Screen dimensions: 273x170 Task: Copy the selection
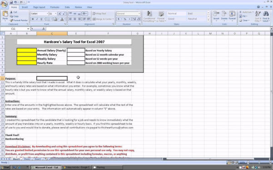[14, 16]
